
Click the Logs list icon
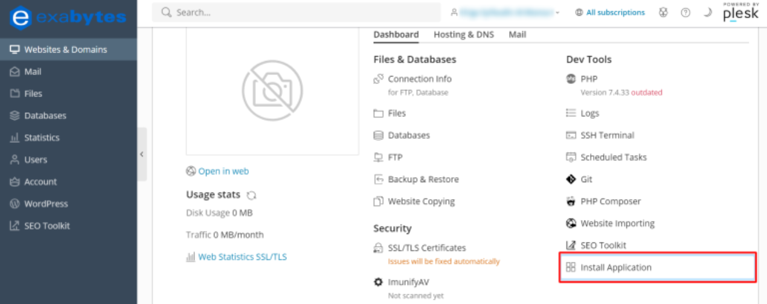tap(571, 113)
